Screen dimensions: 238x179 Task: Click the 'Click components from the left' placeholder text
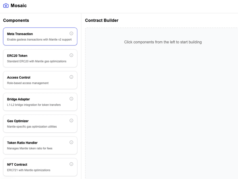pos(163,42)
